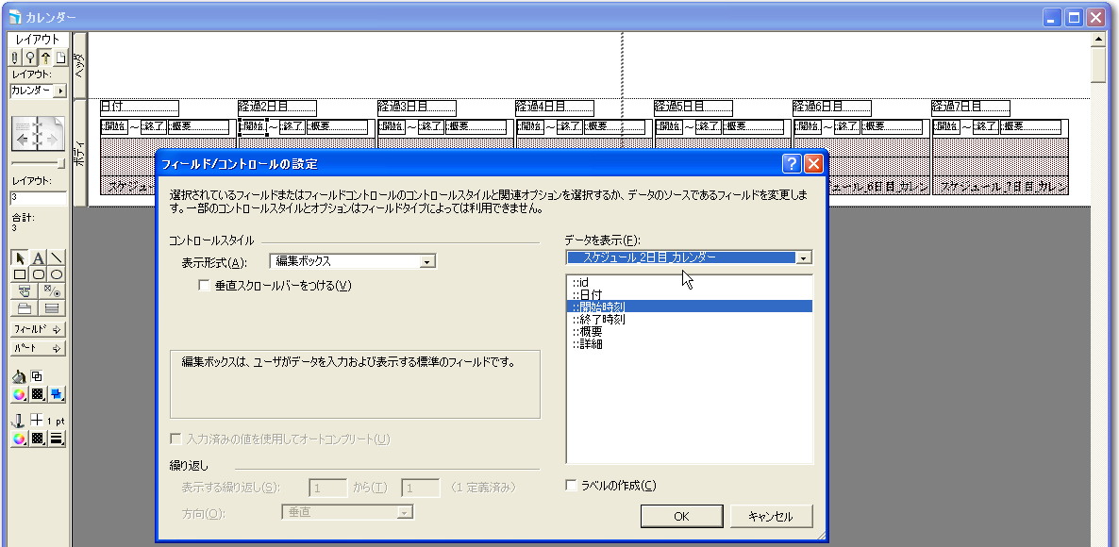The image size is (1119, 547).
Task: Select the Rectangle drawing tool
Action: (x=21, y=274)
